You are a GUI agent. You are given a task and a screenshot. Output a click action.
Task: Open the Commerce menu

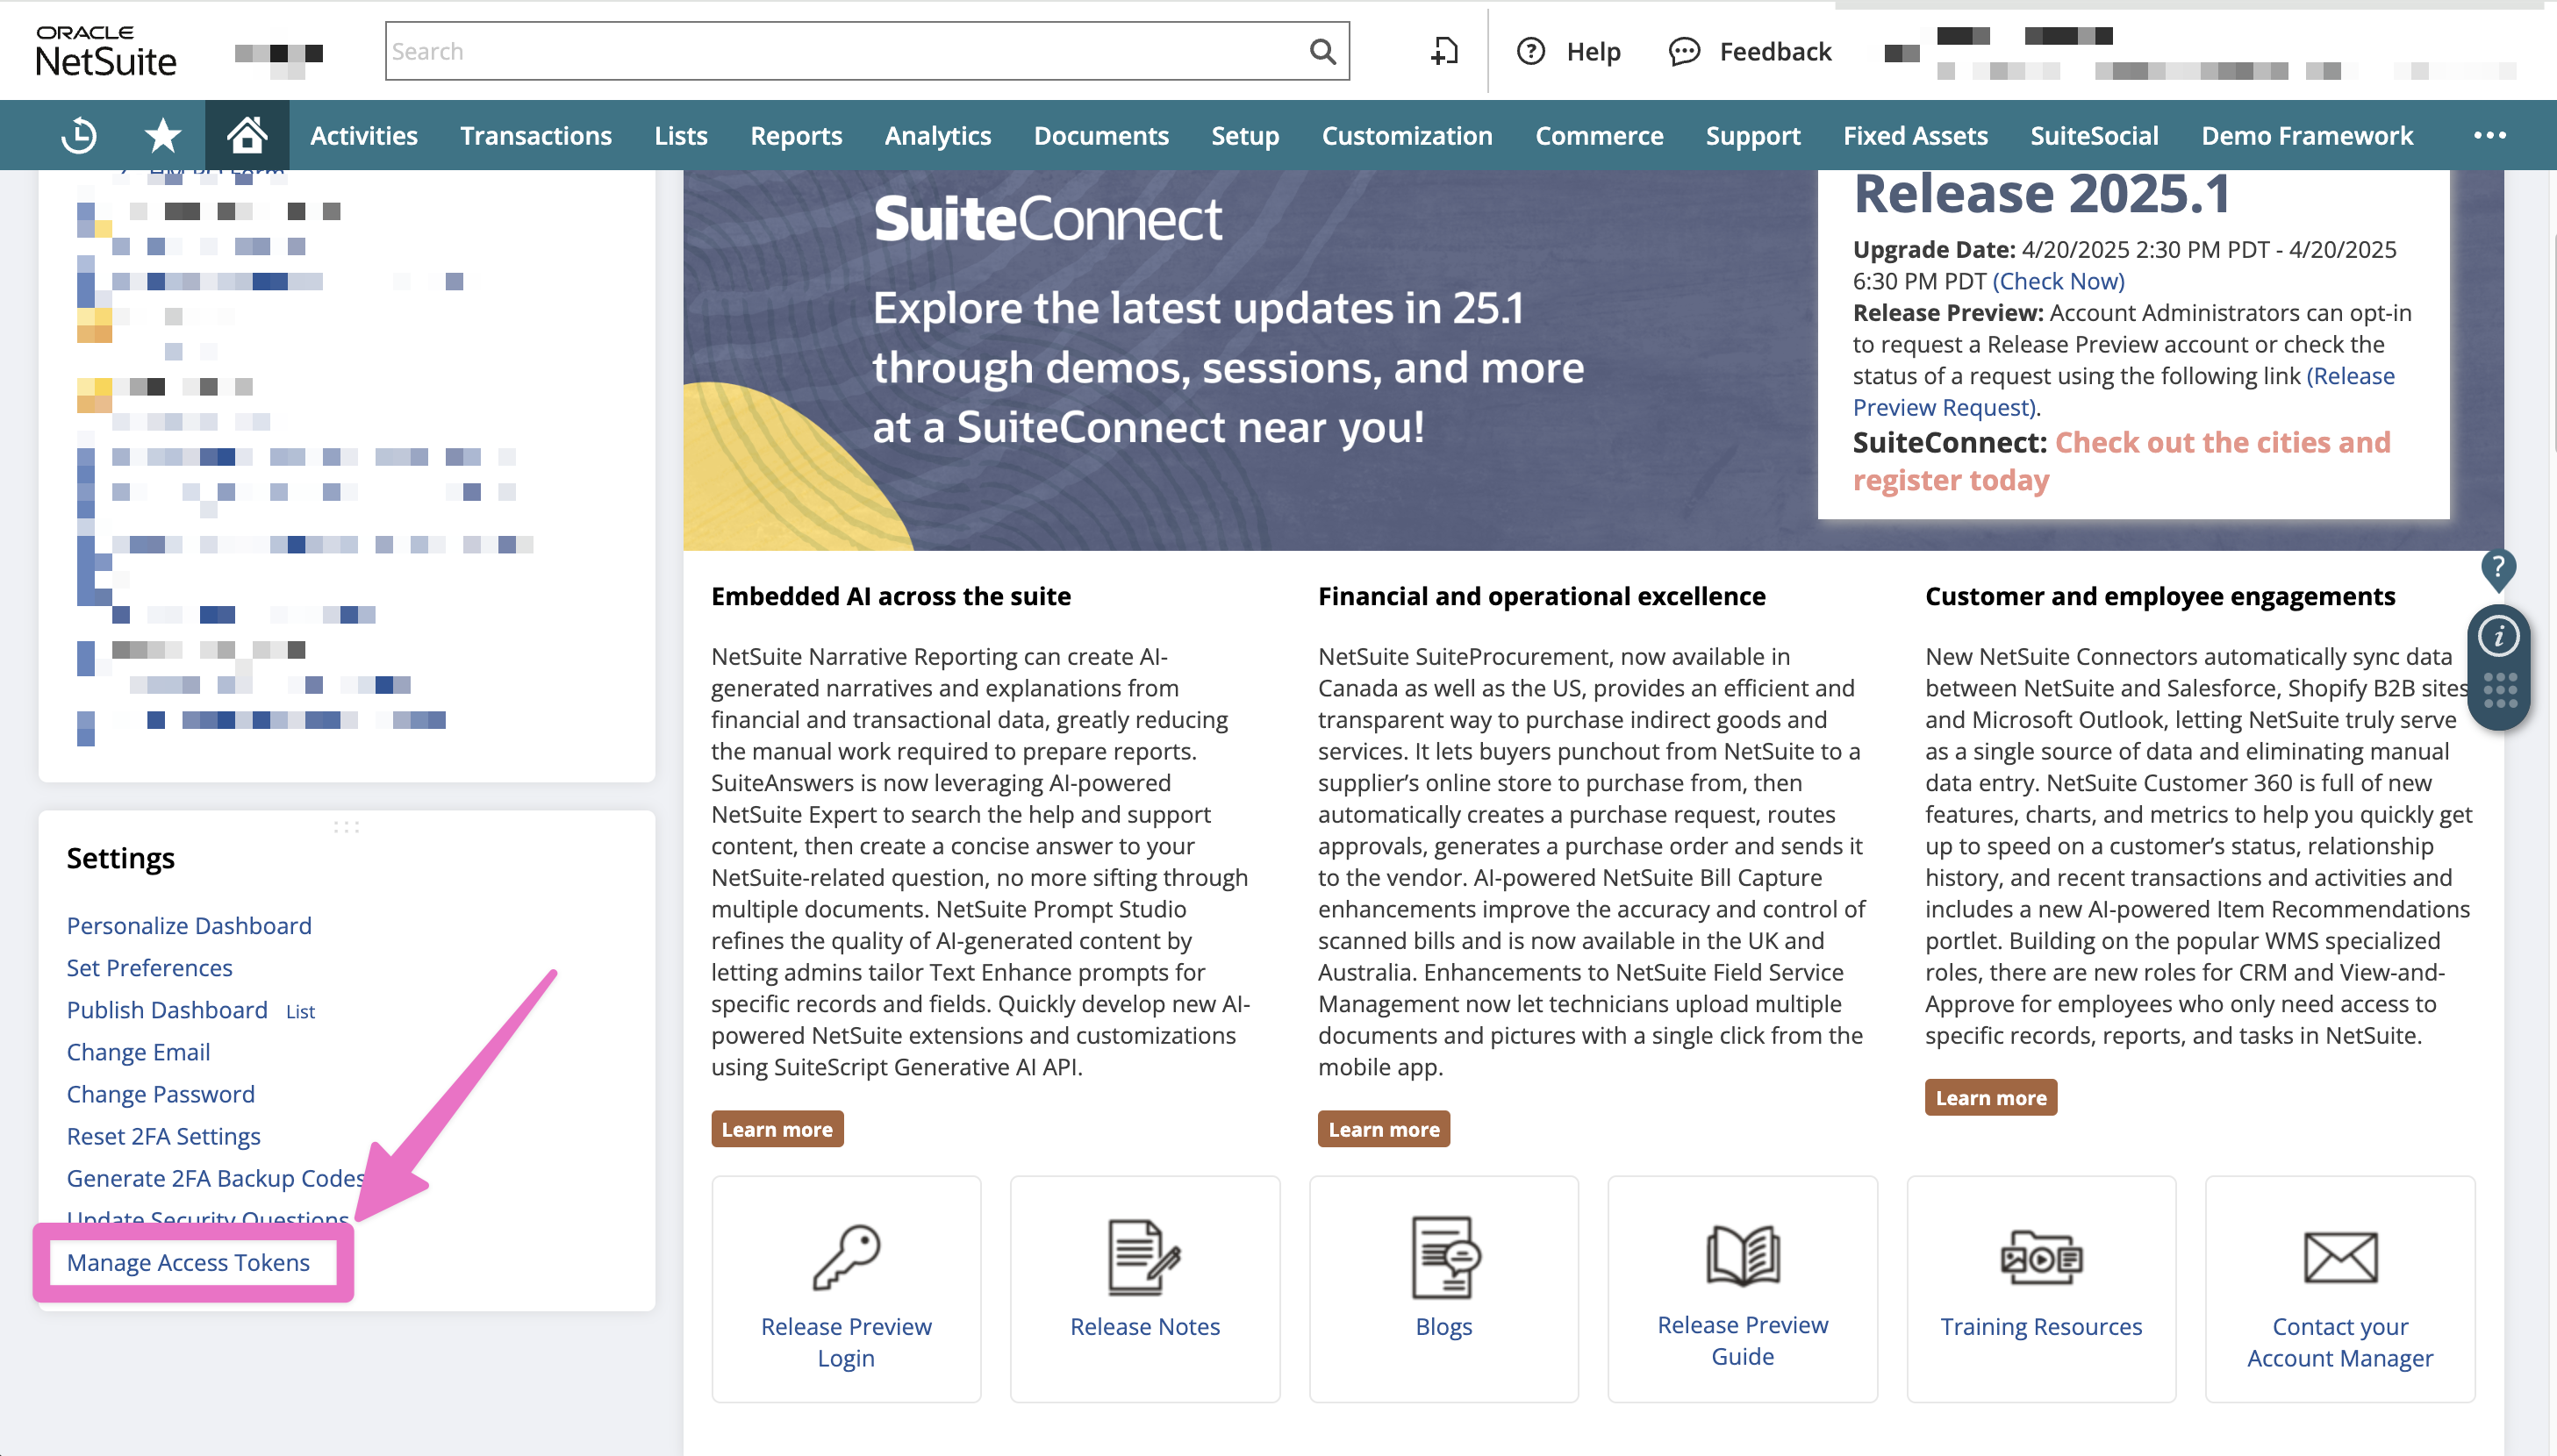click(x=1599, y=135)
